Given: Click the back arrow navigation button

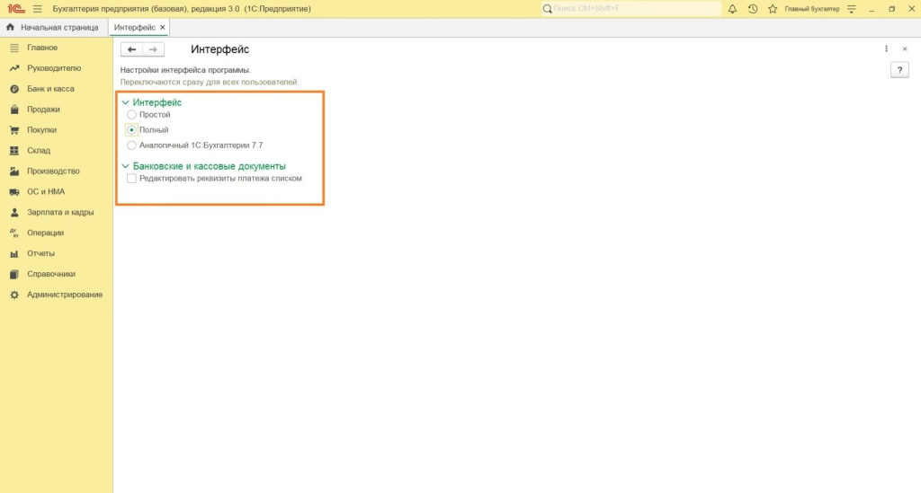Looking at the screenshot, I should click(x=131, y=49).
